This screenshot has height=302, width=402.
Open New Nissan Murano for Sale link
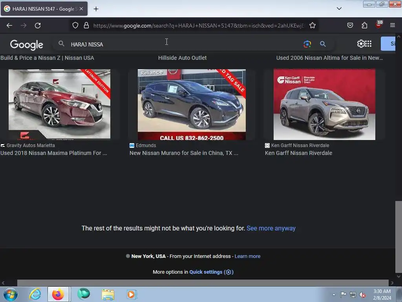(184, 153)
